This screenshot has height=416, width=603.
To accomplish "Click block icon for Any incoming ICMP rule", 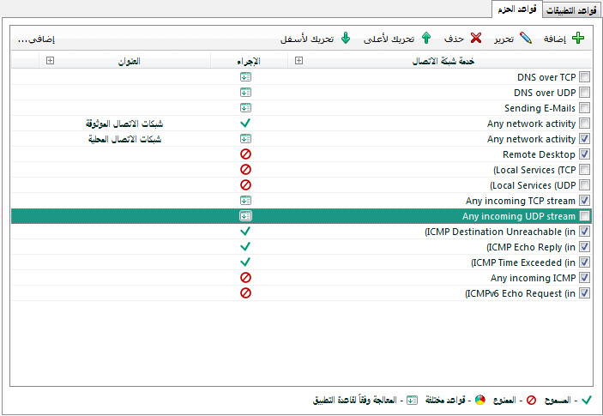I will click(x=245, y=278).
